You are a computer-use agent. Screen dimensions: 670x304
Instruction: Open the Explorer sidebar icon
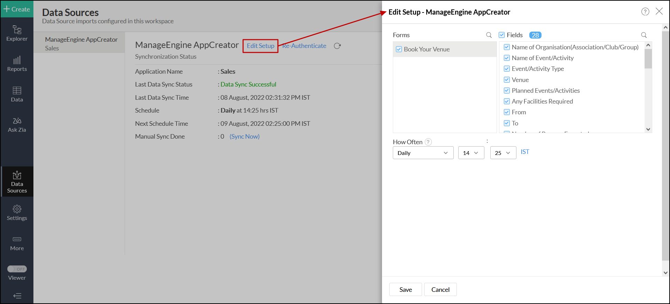point(17,33)
